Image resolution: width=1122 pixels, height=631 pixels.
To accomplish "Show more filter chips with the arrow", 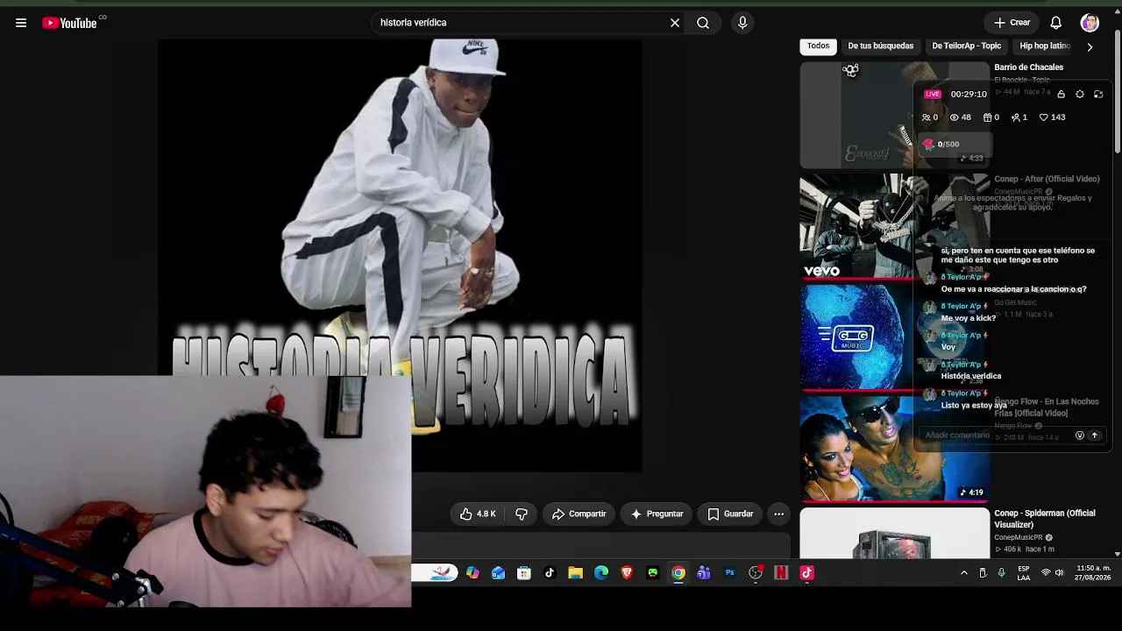I will point(1090,46).
